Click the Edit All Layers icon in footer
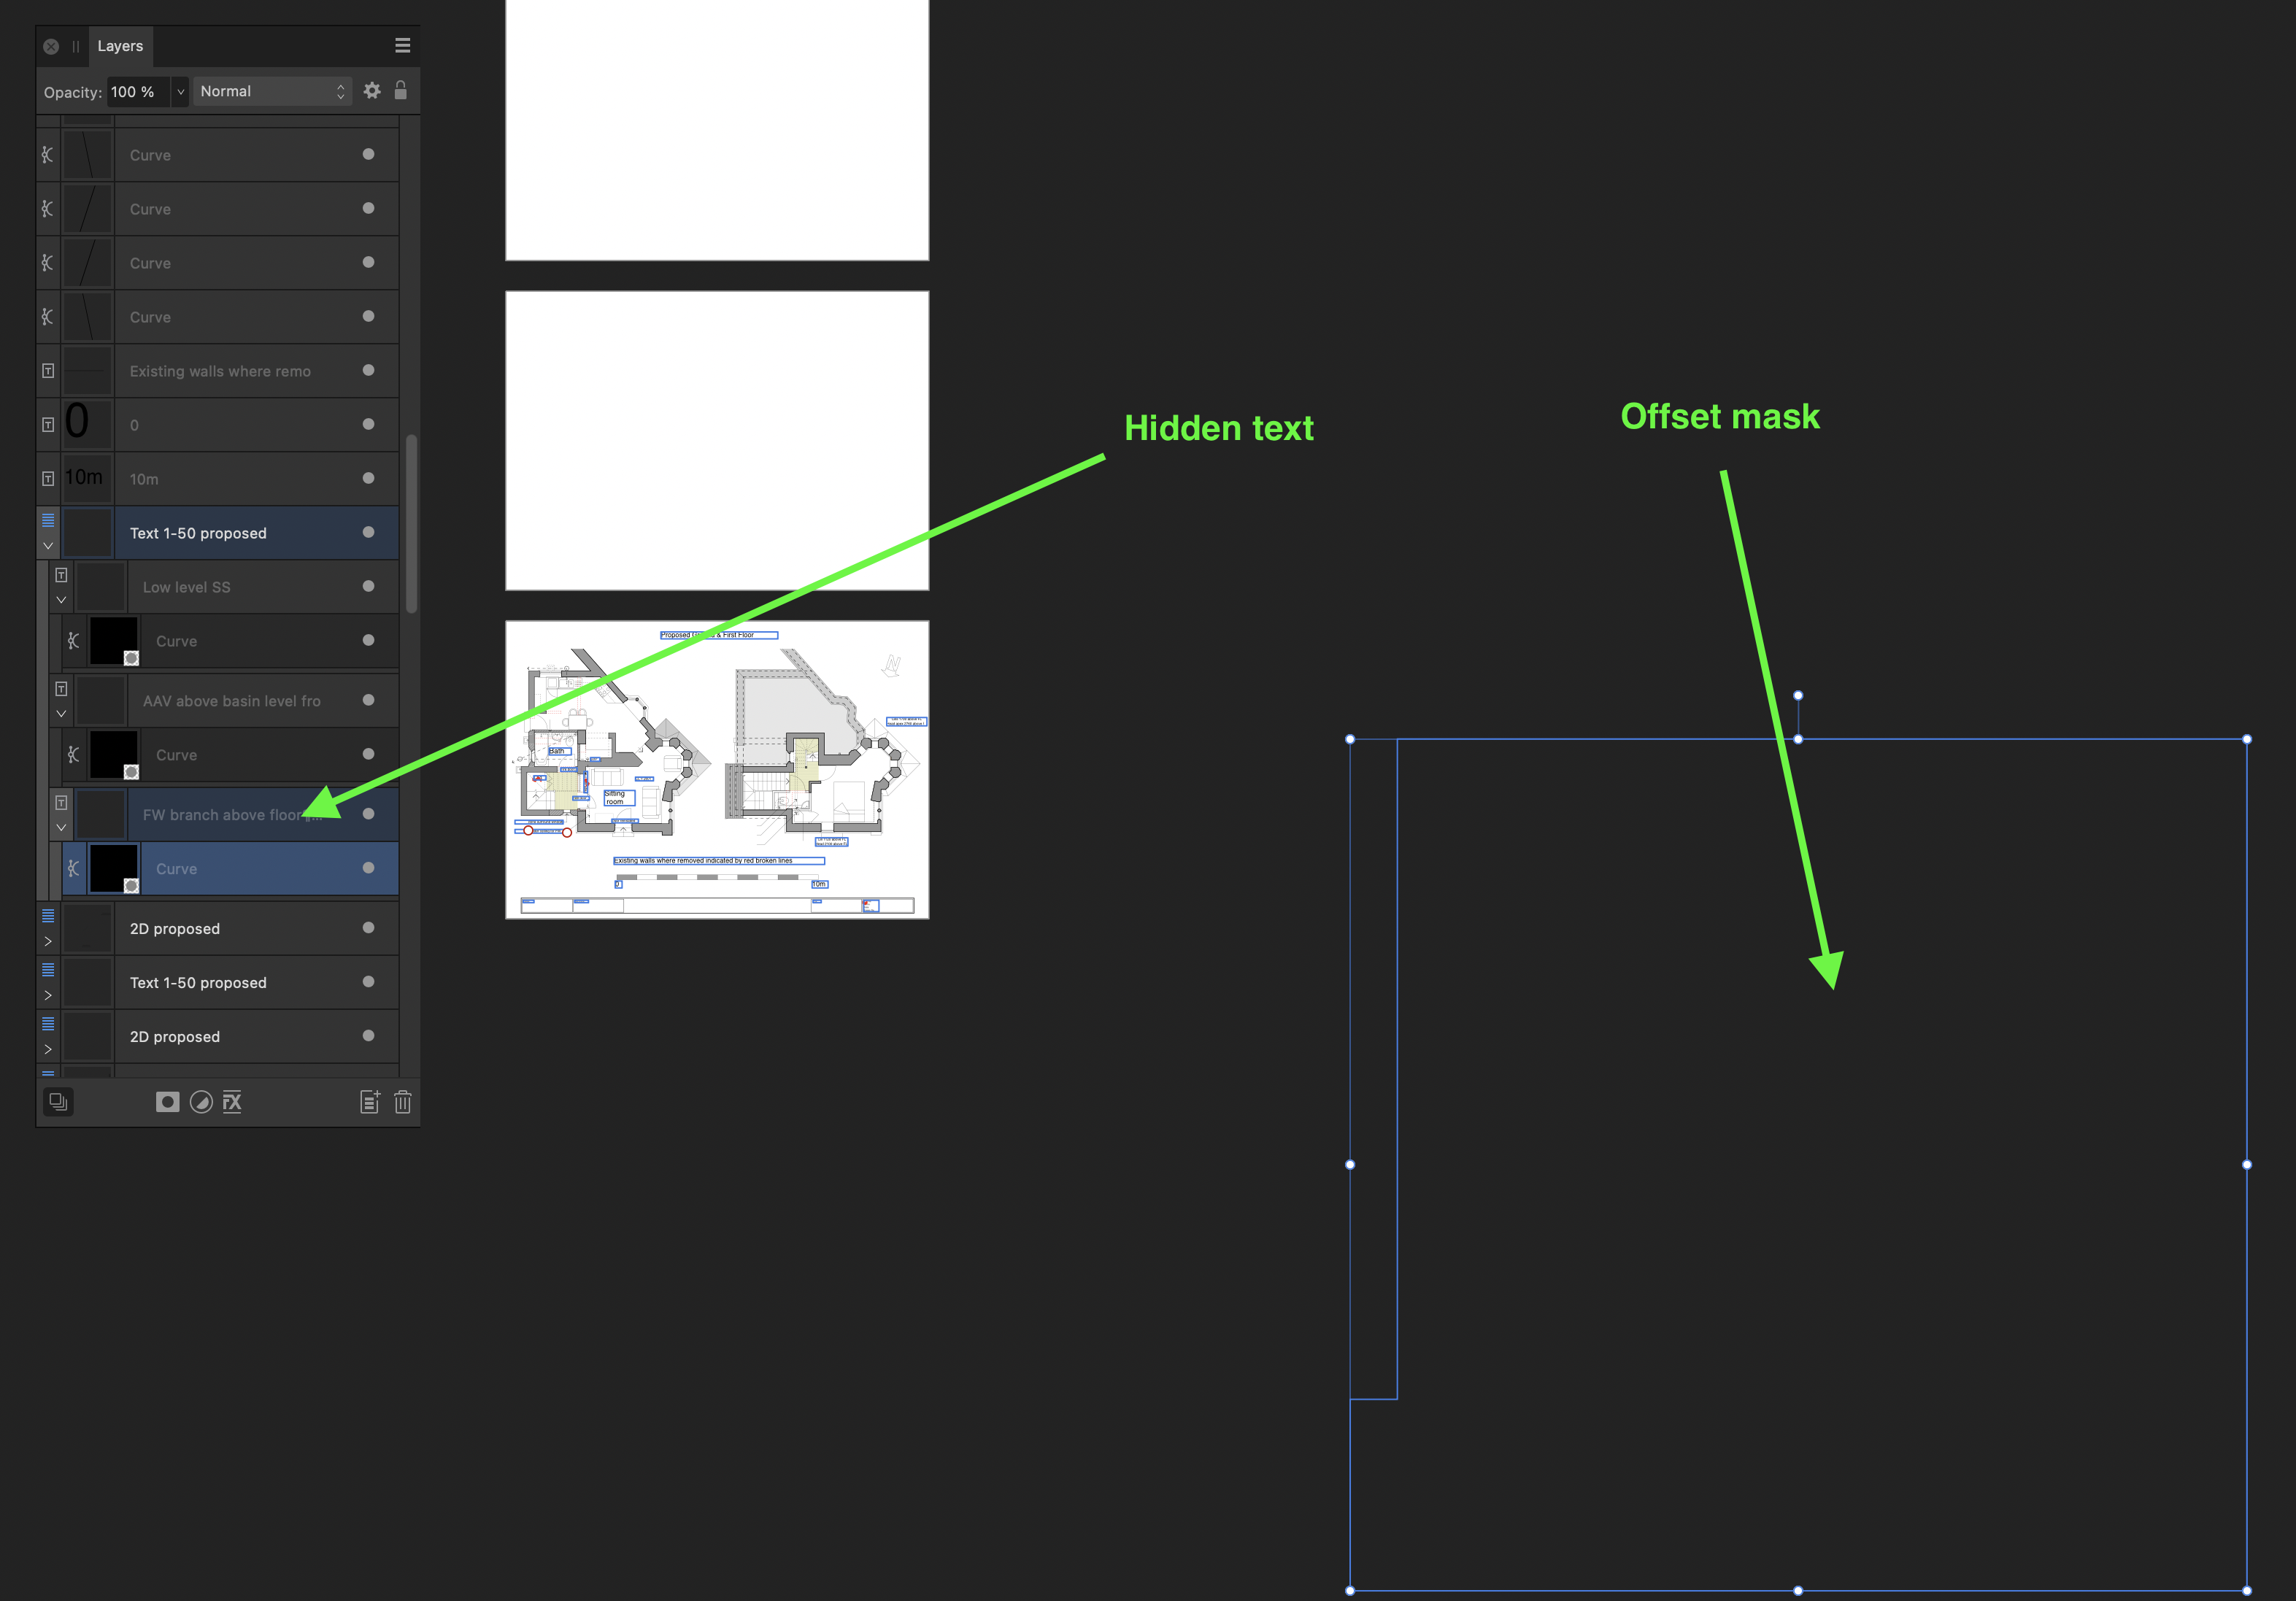Image resolution: width=2296 pixels, height=1601 pixels. click(58, 1102)
